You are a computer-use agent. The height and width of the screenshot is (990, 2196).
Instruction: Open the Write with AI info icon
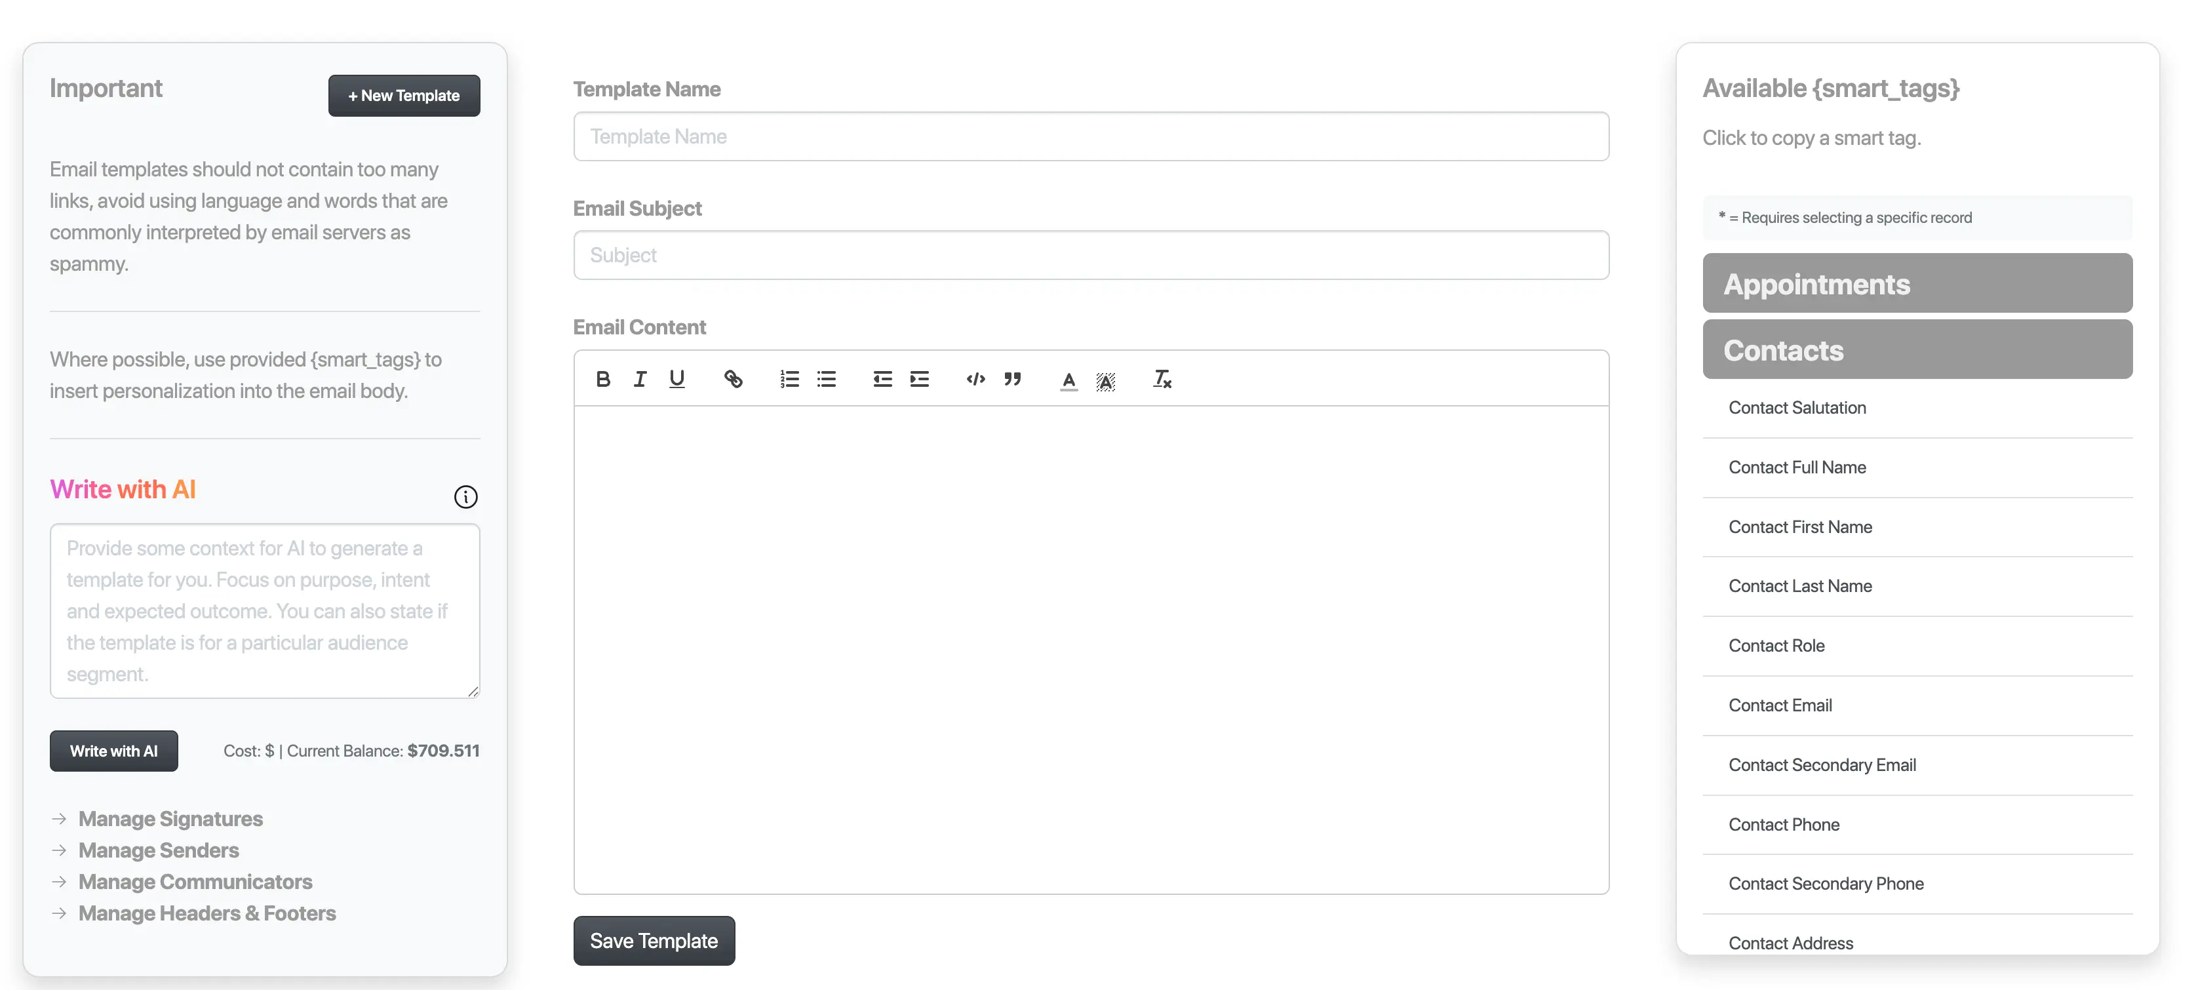pos(465,497)
